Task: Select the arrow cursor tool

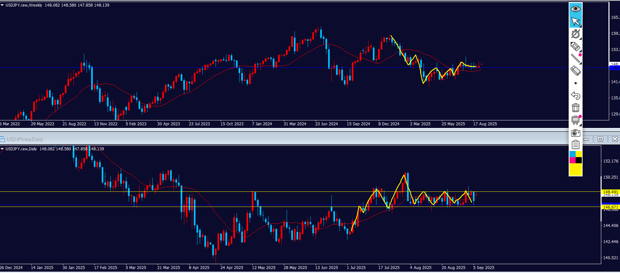Action: (x=575, y=21)
